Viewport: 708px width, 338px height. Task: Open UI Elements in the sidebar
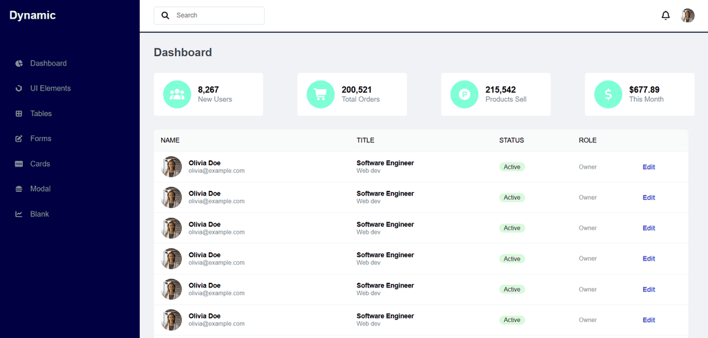click(x=50, y=88)
